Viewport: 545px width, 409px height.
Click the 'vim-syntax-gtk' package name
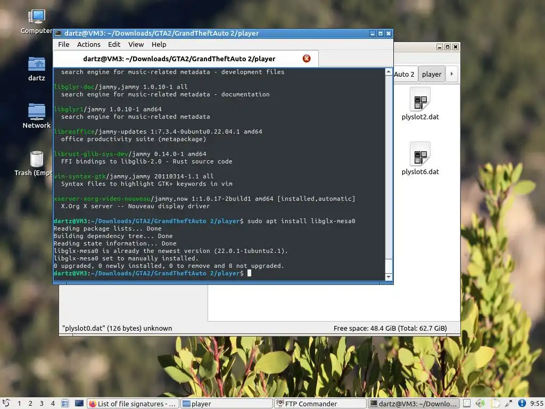point(80,176)
